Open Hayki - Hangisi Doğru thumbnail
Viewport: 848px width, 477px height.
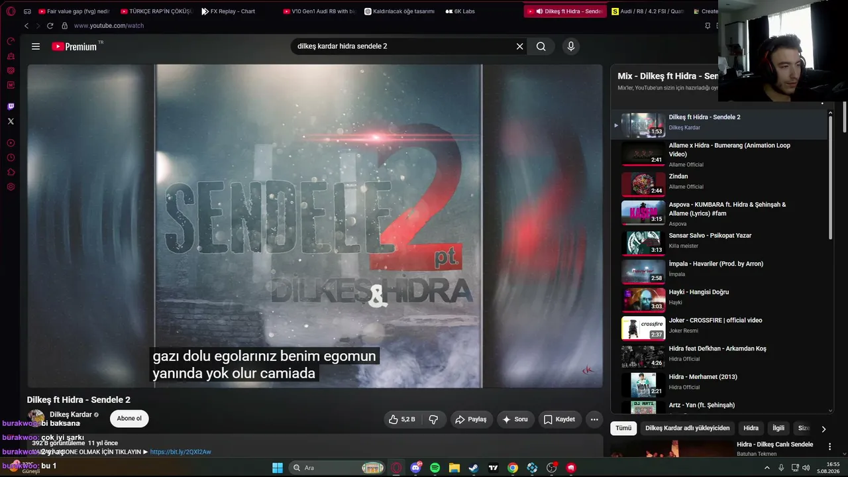pos(643,299)
